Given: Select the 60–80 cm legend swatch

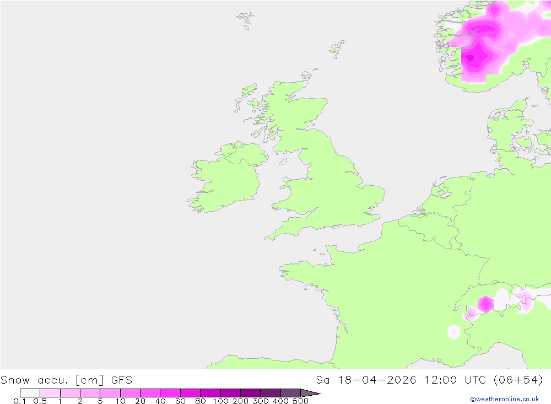Looking at the screenshot, I should click(x=190, y=393).
